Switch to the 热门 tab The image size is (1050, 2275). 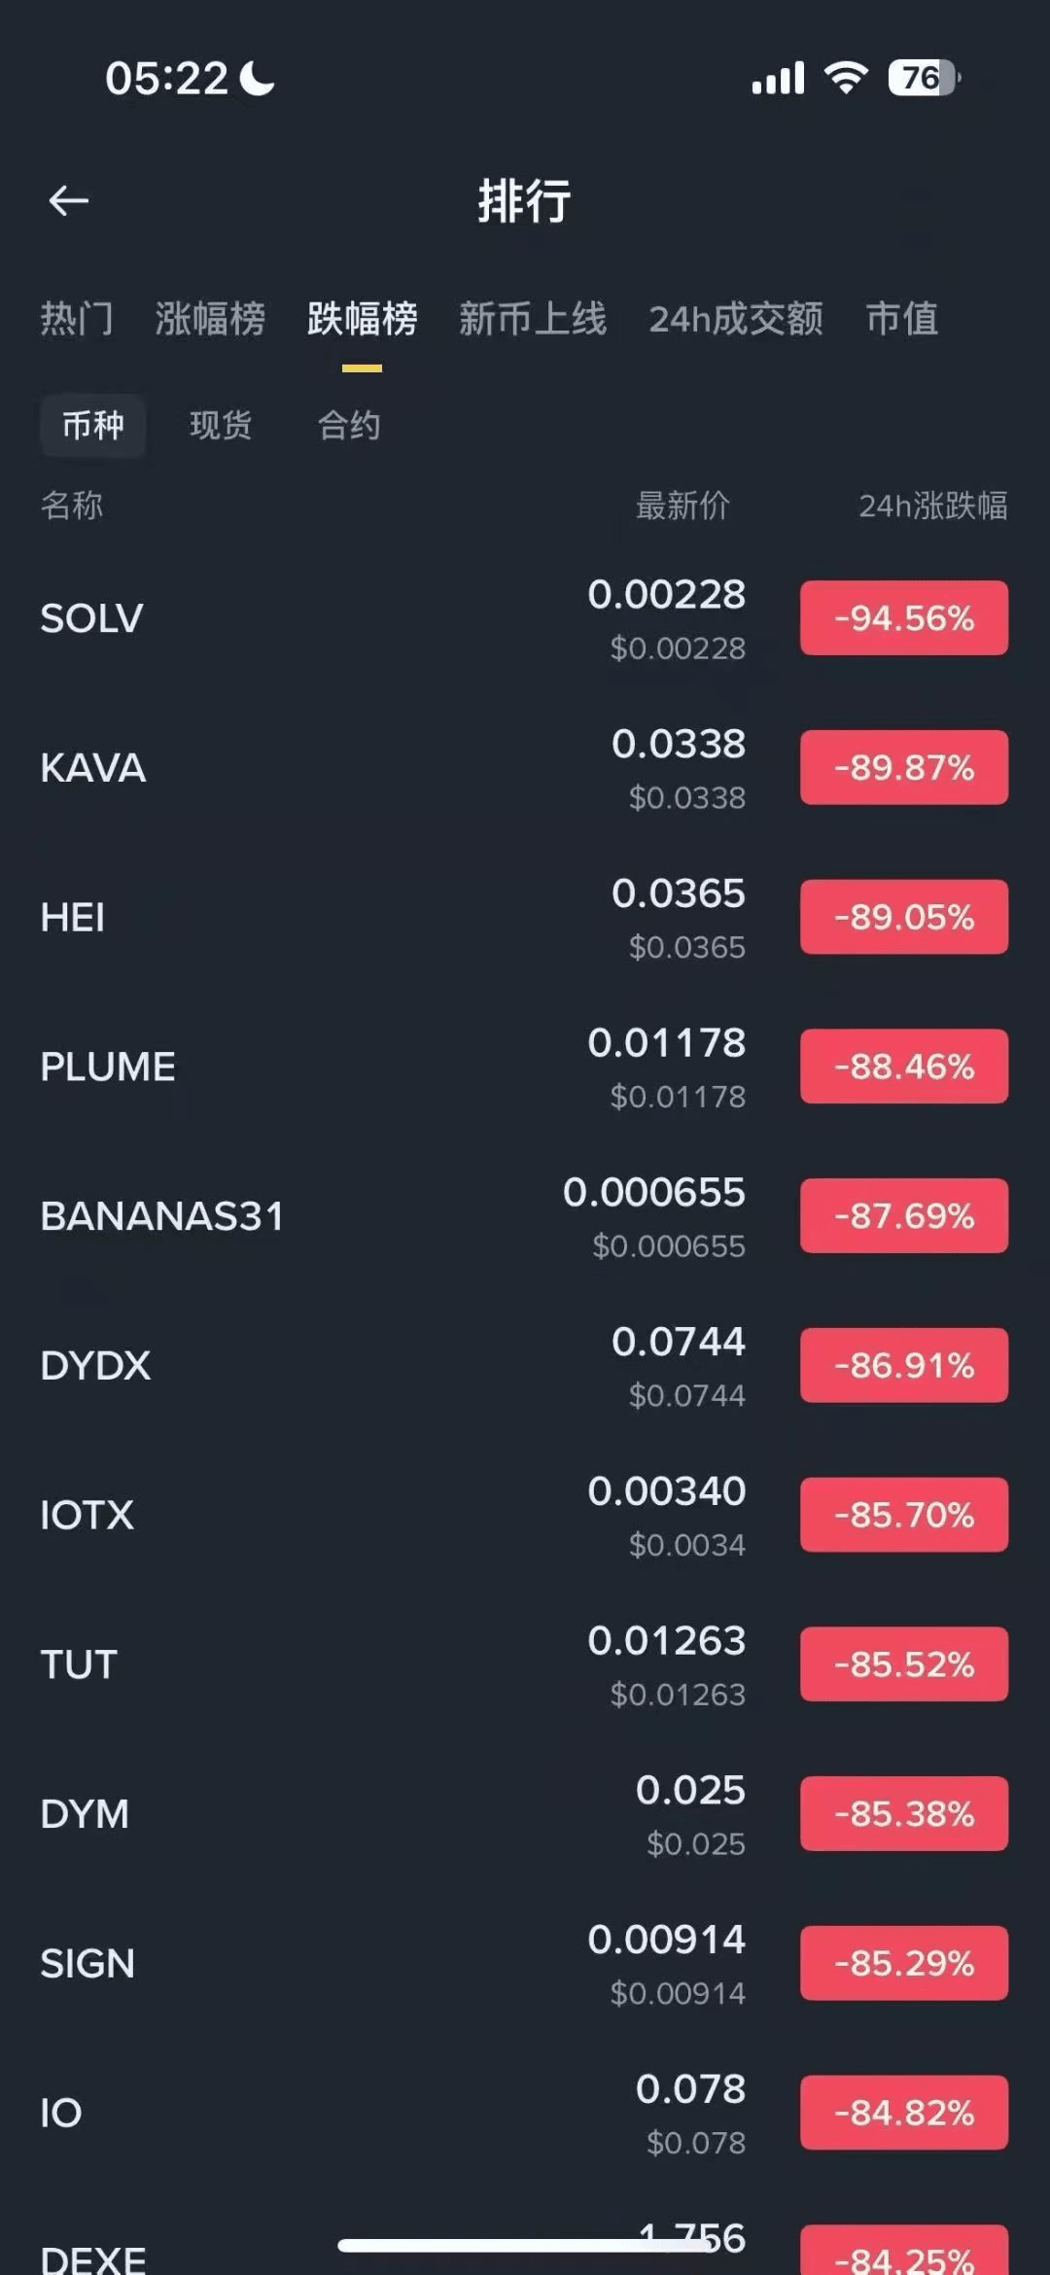(x=77, y=319)
